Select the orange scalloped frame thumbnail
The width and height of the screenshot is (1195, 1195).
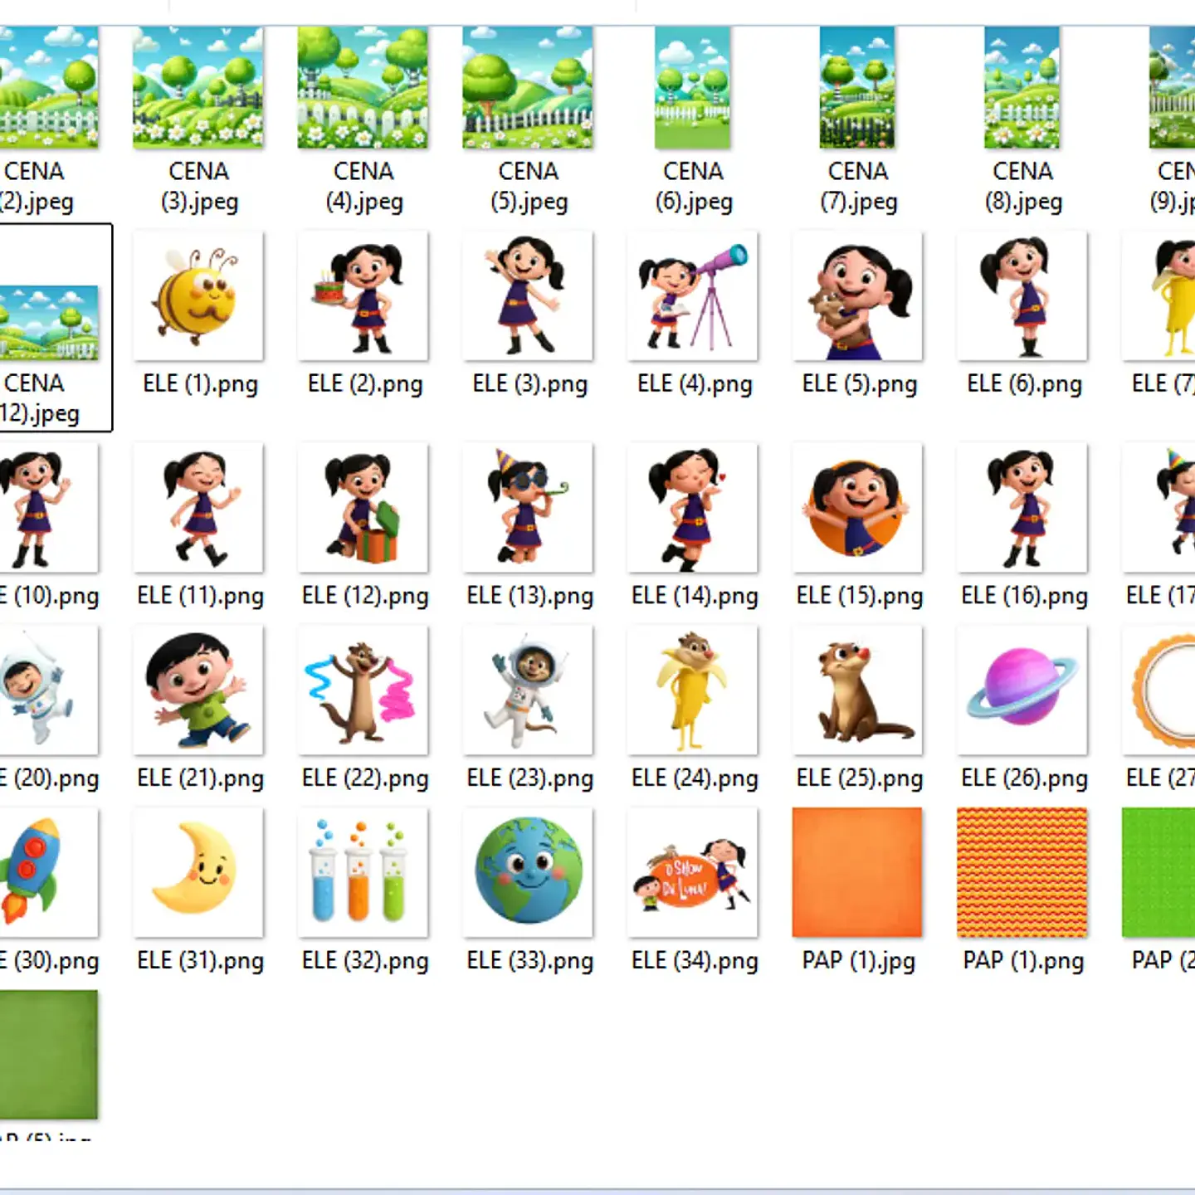[1158, 690]
